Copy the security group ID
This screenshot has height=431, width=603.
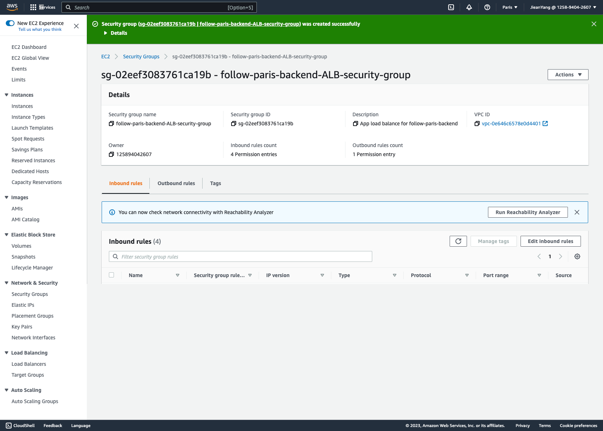coord(234,124)
